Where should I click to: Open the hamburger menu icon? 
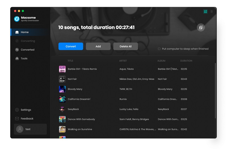[x=211, y=11]
